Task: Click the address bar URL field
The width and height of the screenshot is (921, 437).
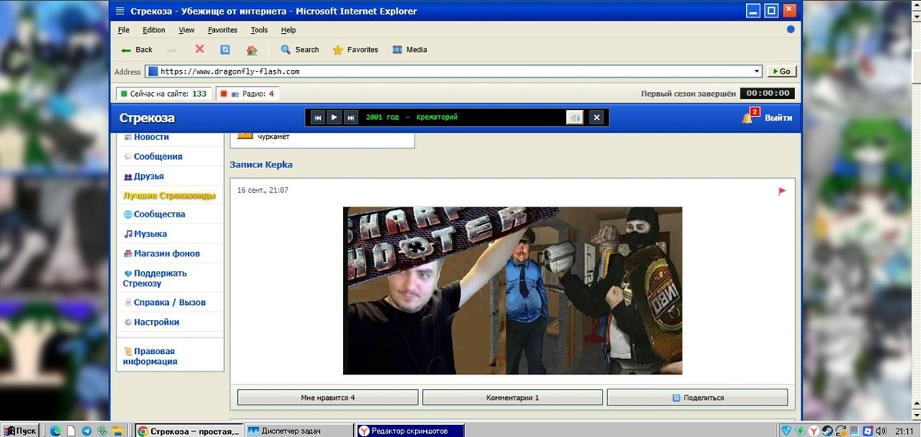Action: [x=454, y=71]
